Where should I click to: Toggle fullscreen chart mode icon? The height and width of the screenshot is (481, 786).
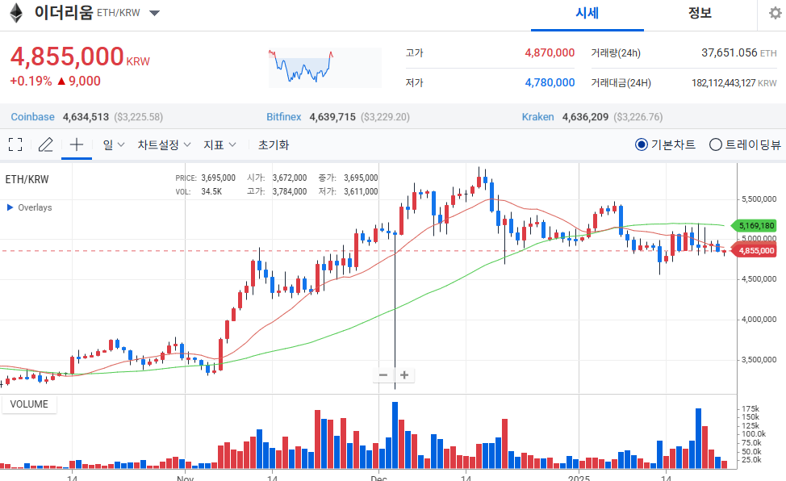[x=15, y=144]
